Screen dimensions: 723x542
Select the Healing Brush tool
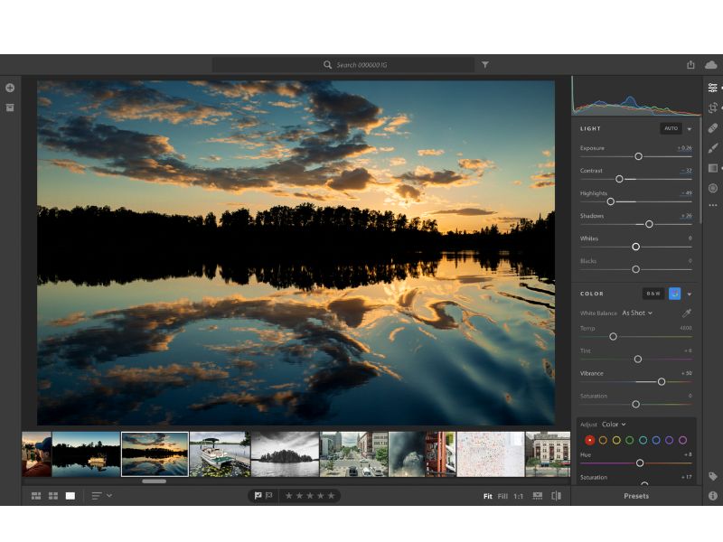[x=713, y=128]
